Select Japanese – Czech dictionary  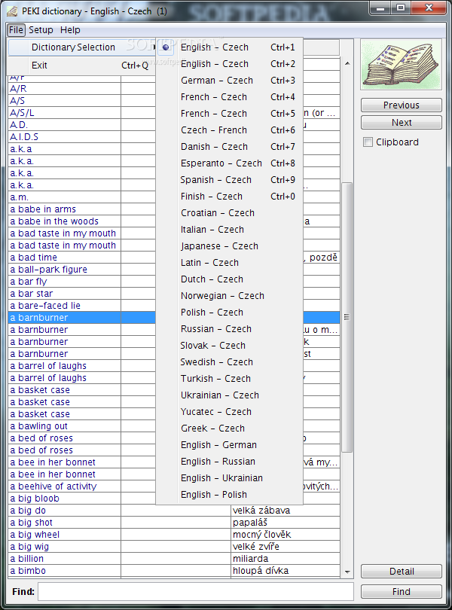tap(229, 246)
